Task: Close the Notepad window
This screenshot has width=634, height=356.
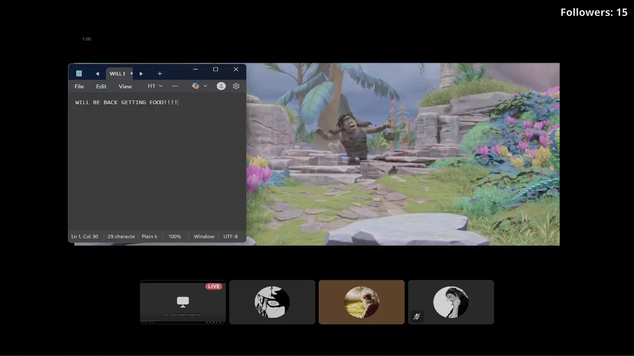Action: 236,69
